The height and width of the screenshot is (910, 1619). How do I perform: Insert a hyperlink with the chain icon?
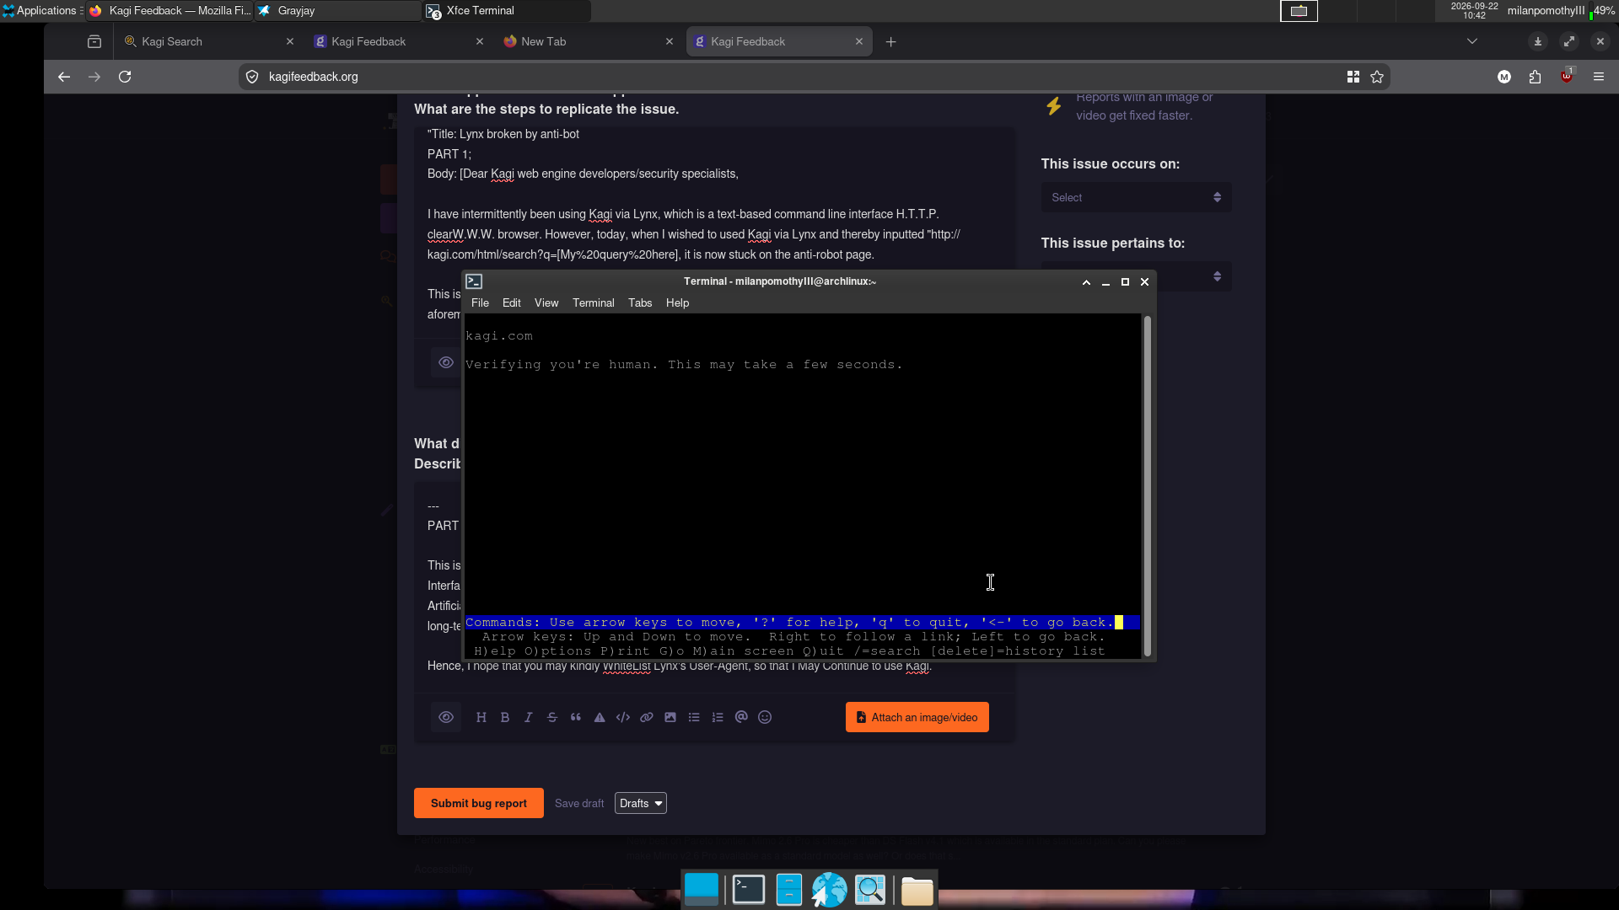pyautogui.click(x=647, y=717)
